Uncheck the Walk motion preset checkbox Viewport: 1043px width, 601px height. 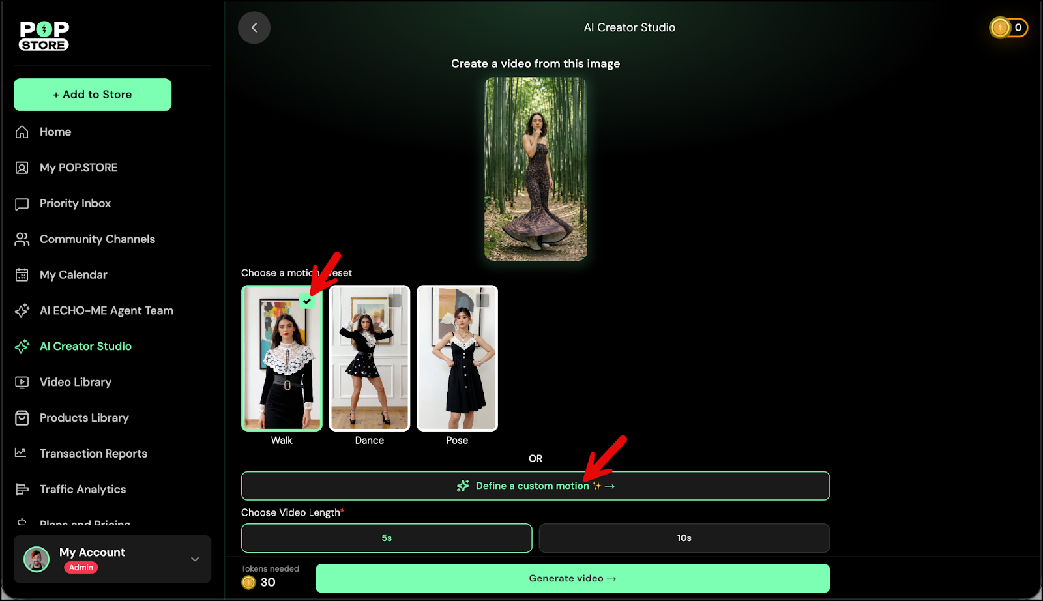(307, 301)
